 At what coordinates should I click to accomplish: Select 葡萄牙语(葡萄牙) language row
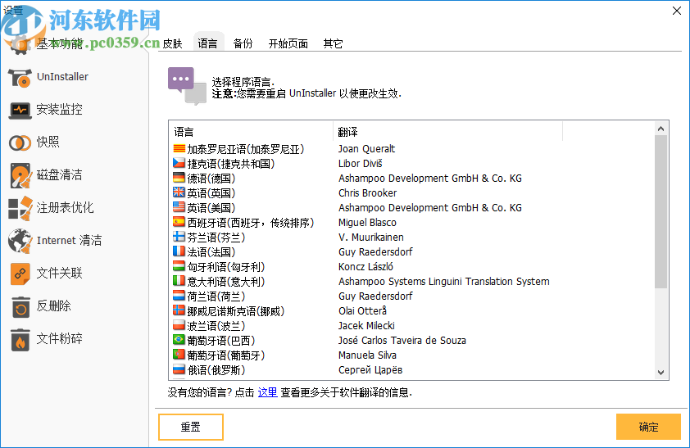[411, 355]
